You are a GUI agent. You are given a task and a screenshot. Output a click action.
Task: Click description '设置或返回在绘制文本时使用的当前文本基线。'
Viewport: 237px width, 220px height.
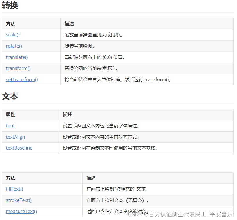[x=110, y=148]
